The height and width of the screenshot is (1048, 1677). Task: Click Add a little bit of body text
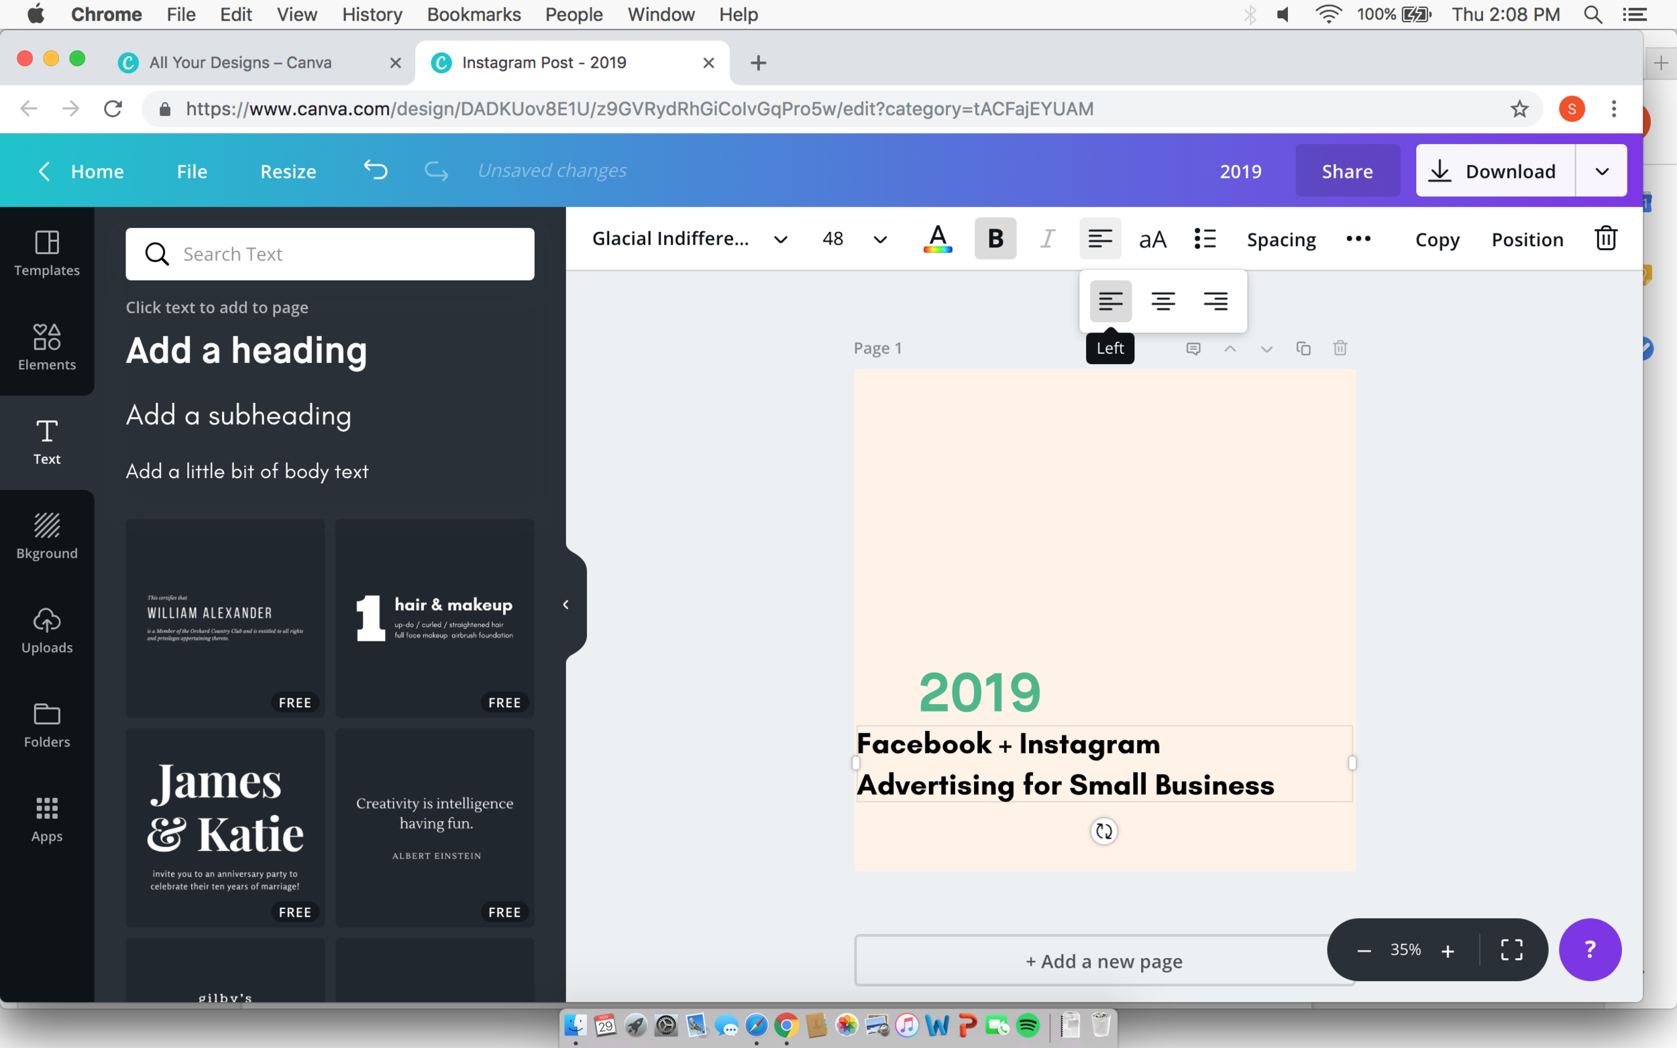pyautogui.click(x=247, y=471)
